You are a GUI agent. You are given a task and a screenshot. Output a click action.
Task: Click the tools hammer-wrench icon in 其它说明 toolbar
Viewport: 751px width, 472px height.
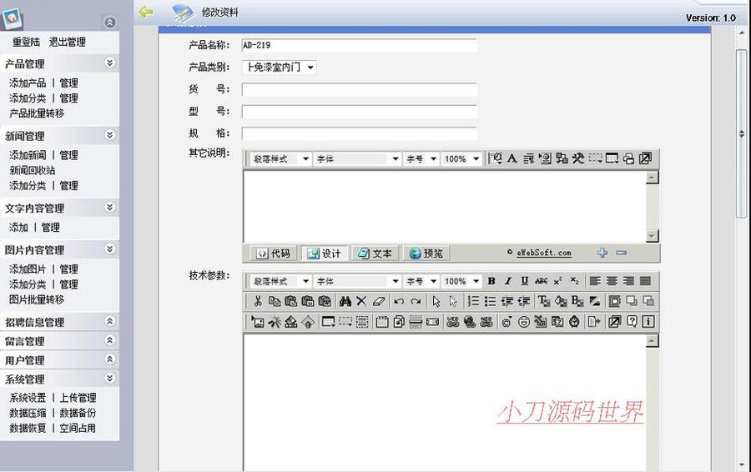click(578, 158)
